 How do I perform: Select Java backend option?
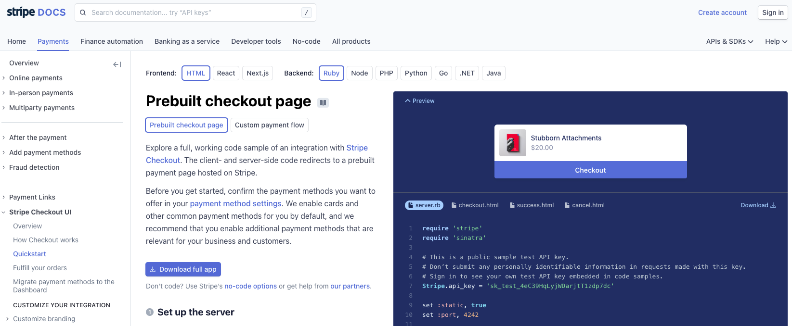coord(493,73)
